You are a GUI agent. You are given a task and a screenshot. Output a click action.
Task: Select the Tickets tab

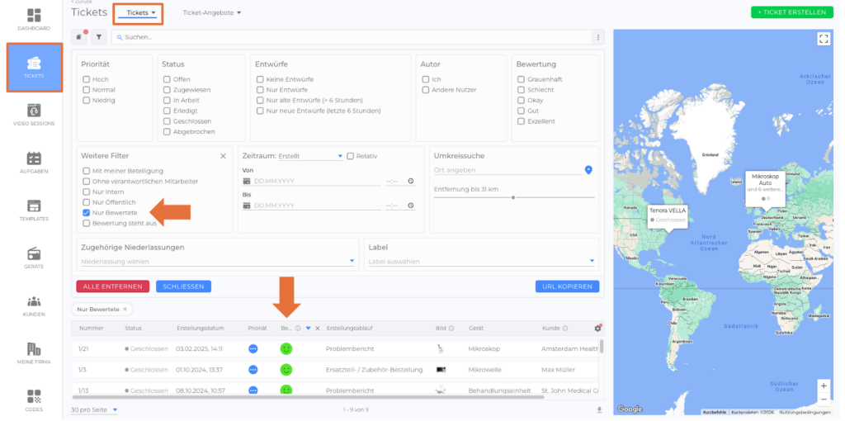(141, 13)
